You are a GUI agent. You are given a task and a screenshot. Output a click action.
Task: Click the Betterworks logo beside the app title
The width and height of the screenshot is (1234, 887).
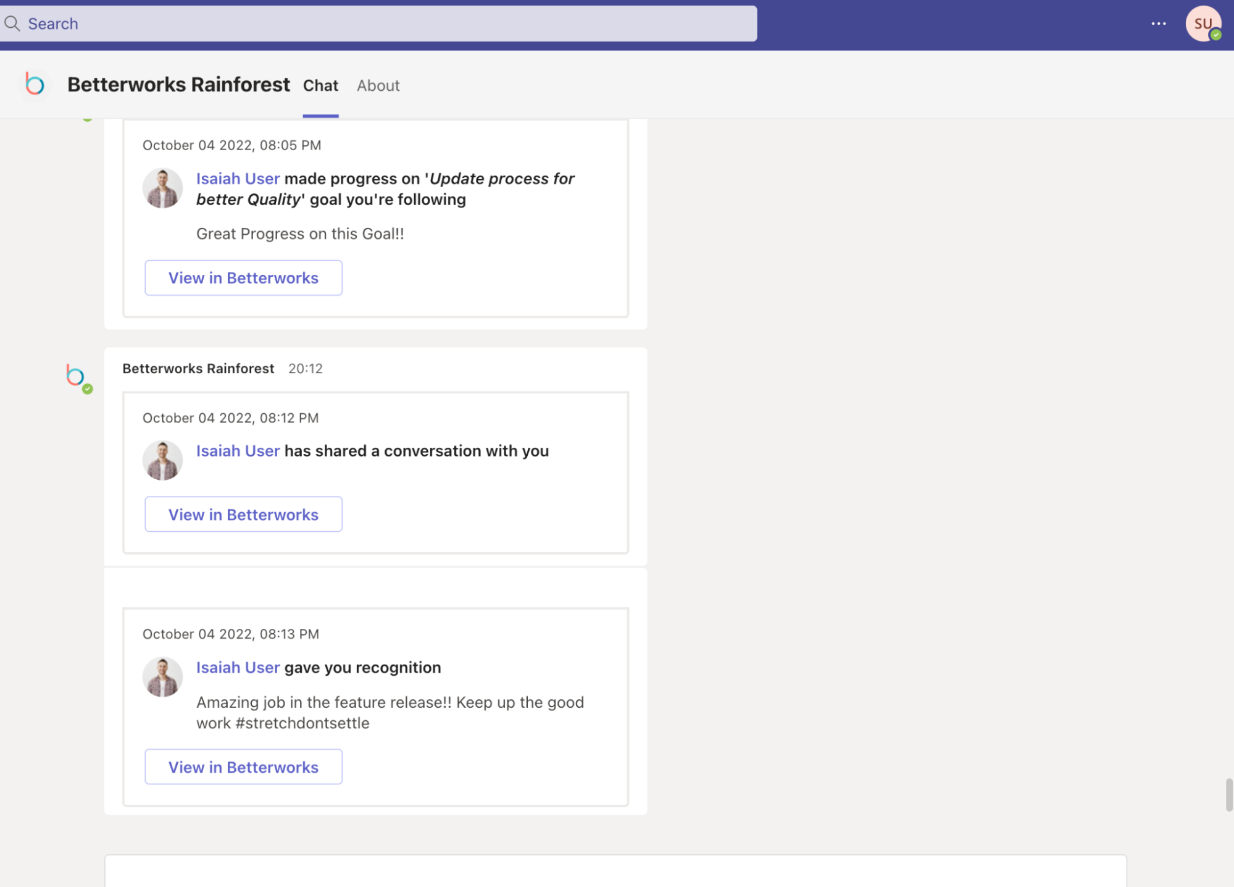click(x=35, y=84)
